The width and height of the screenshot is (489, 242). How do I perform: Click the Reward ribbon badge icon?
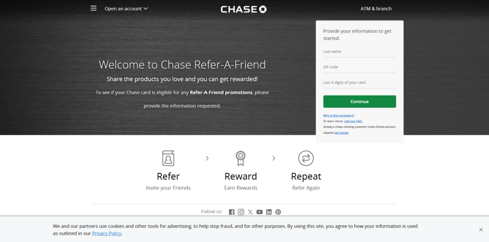coord(241,158)
